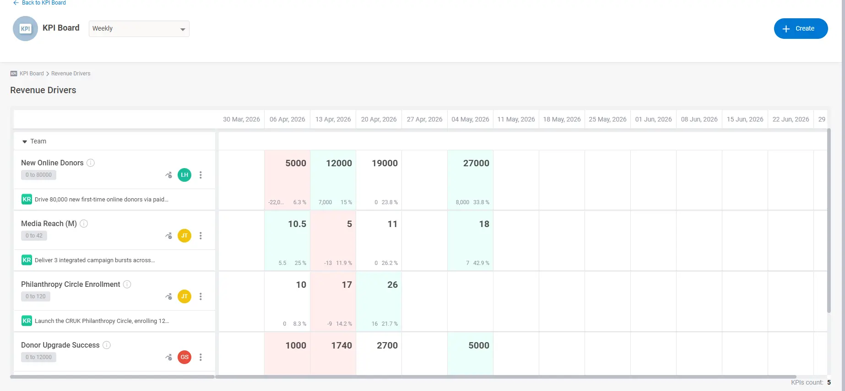Click Revenue Drivers breadcrumb item
Screen dimensions: 845x391
70,74
